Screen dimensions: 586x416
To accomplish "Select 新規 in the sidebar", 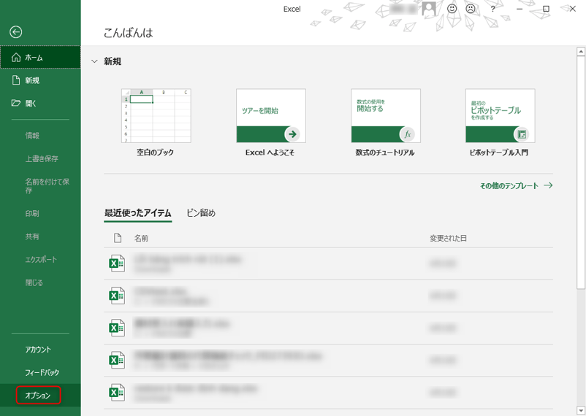I will pos(40,80).
